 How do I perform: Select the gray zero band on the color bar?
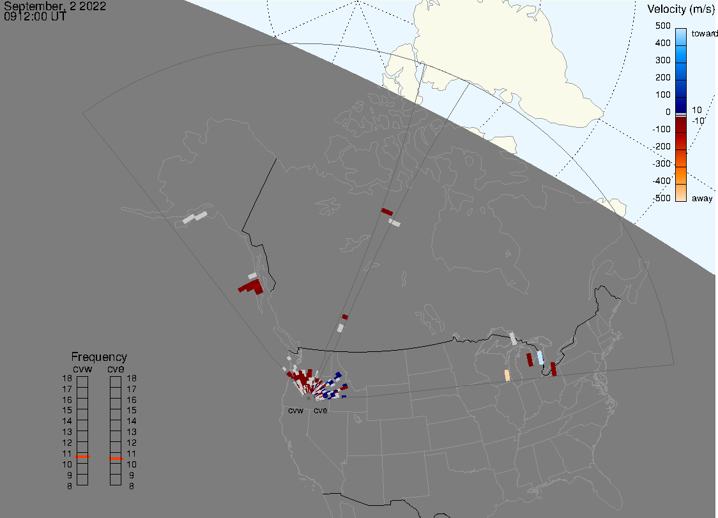point(681,114)
